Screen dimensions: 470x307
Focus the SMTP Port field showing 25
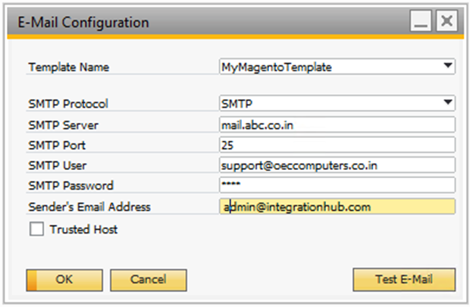tap(337, 145)
